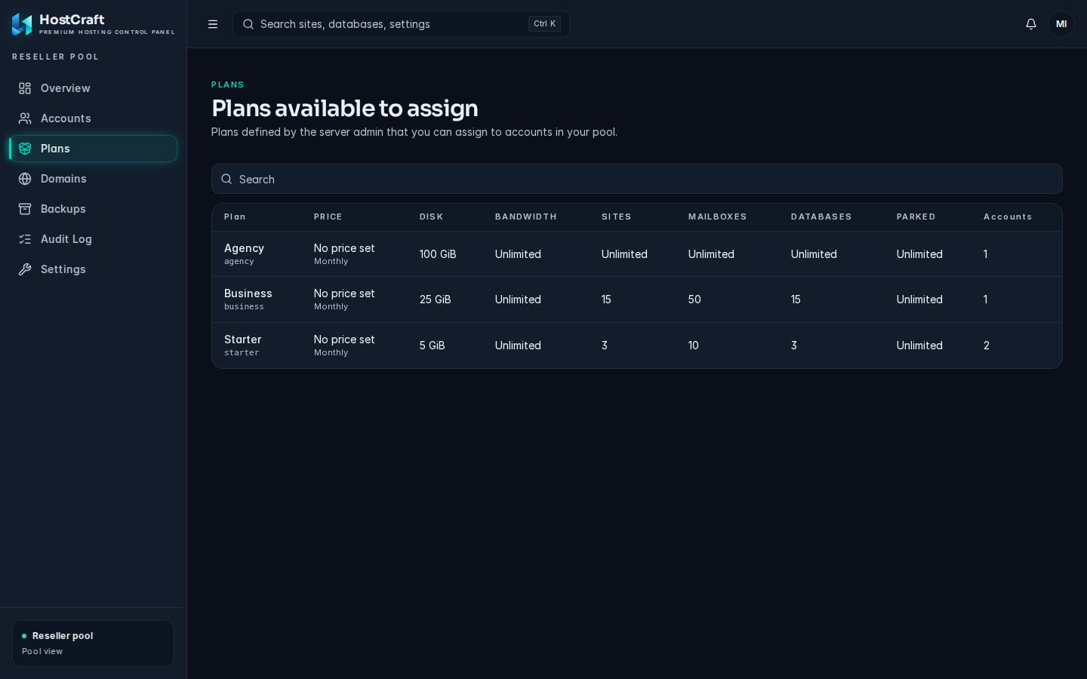Open the notifications bell

[1031, 24]
